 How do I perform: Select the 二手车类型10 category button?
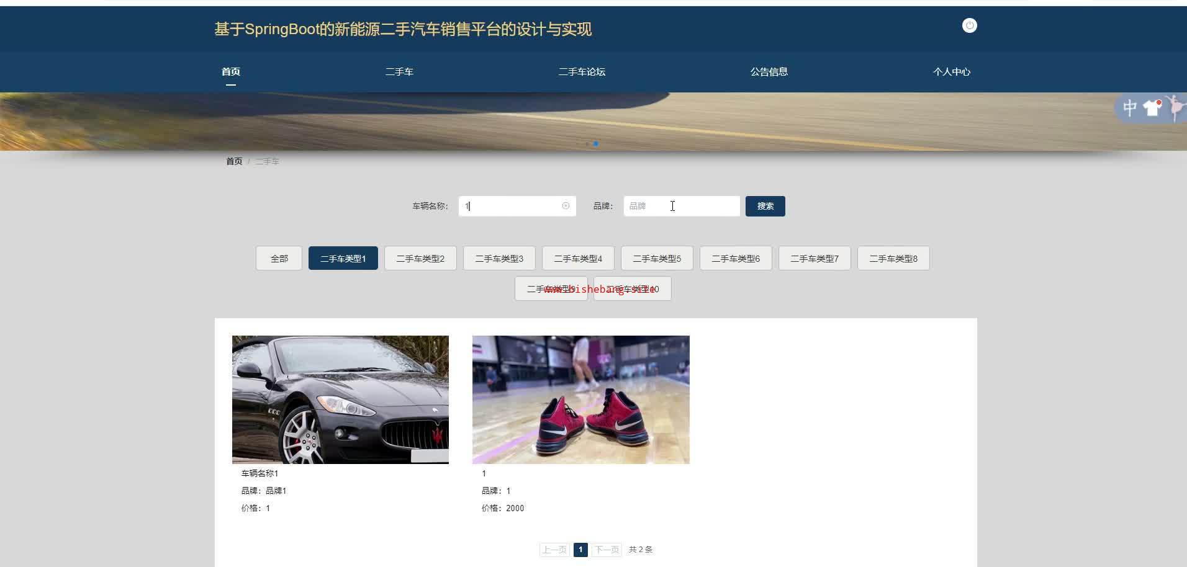coord(633,288)
